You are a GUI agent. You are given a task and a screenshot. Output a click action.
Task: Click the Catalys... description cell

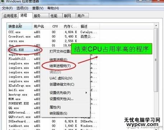pos(88,32)
